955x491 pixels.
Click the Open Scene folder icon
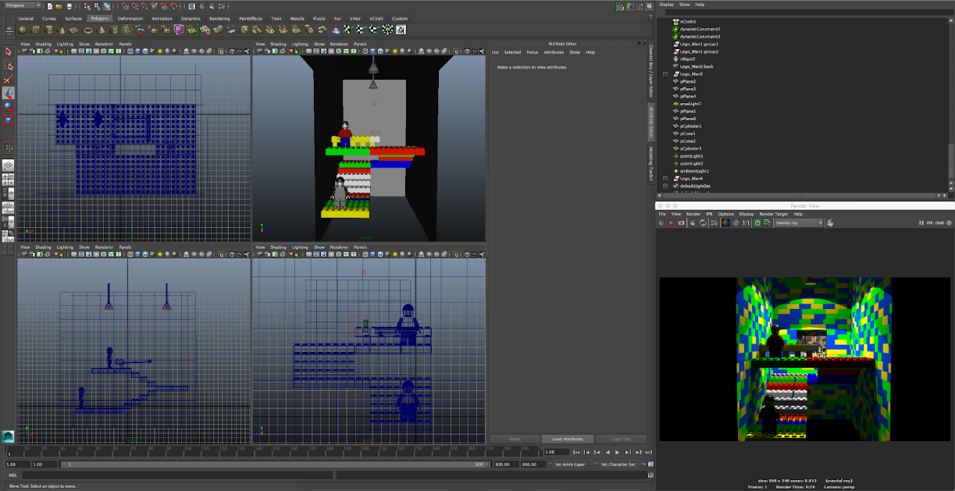coord(58,5)
